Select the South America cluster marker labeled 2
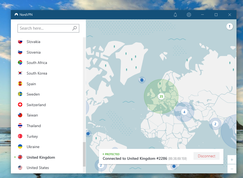This screenshot has width=243, height=178. click(x=101, y=165)
